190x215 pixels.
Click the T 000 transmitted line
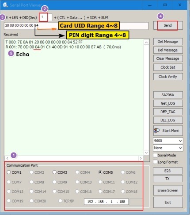point(44,42)
